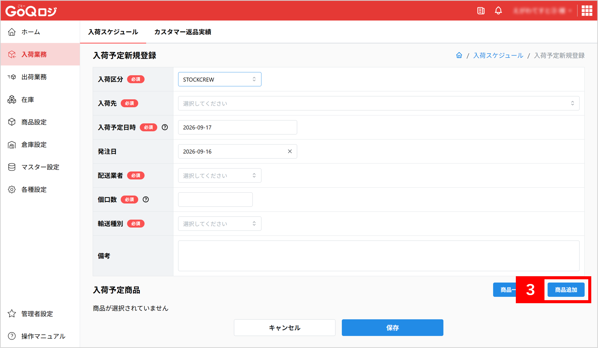Screen dimensions: 598x348
Task: Click the 商品追加 button
Action: (x=566, y=290)
